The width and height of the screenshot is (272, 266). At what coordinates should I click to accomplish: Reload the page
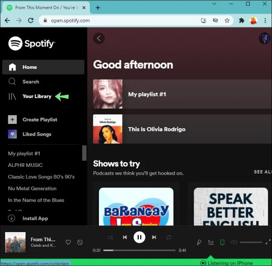tap(31, 20)
